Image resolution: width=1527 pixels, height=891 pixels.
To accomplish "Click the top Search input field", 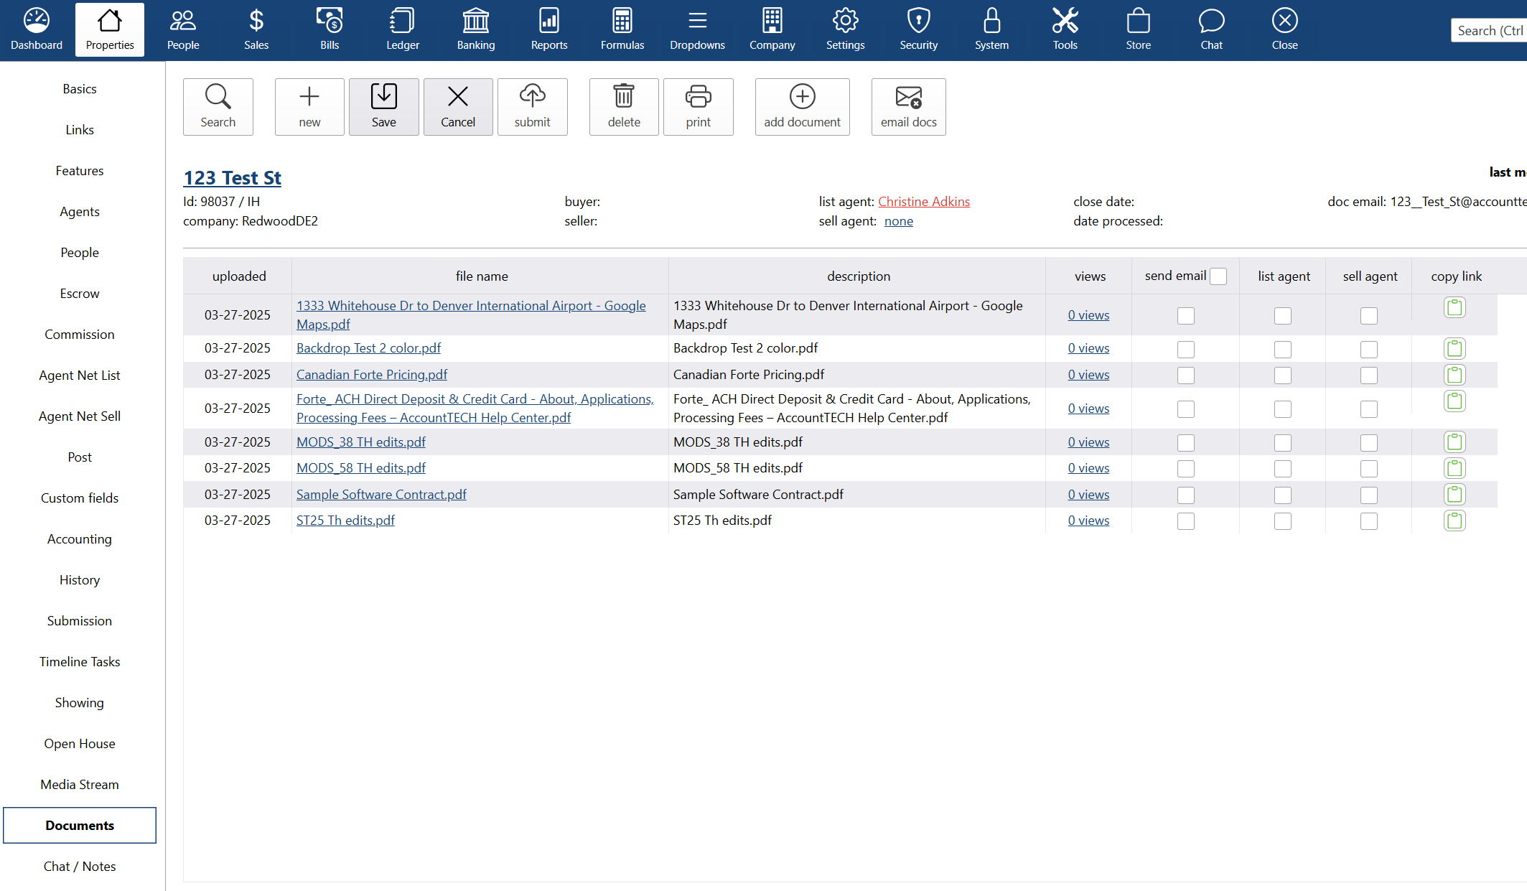I will [x=1489, y=31].
